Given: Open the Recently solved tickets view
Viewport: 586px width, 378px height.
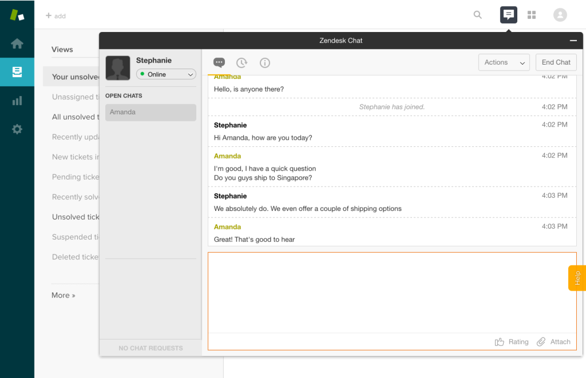Looking at the screenshot, I should pos(76,197).
